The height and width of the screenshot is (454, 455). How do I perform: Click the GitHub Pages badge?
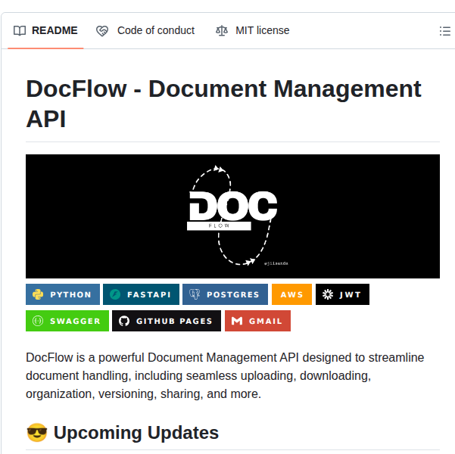(167, 321)
